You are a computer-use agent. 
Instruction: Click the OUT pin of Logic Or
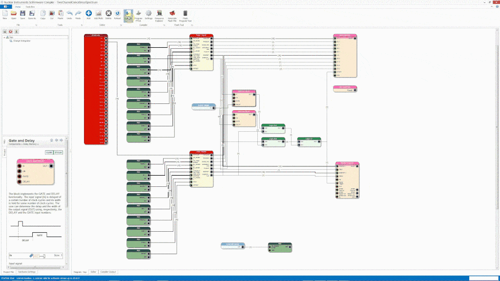point(319,141)
